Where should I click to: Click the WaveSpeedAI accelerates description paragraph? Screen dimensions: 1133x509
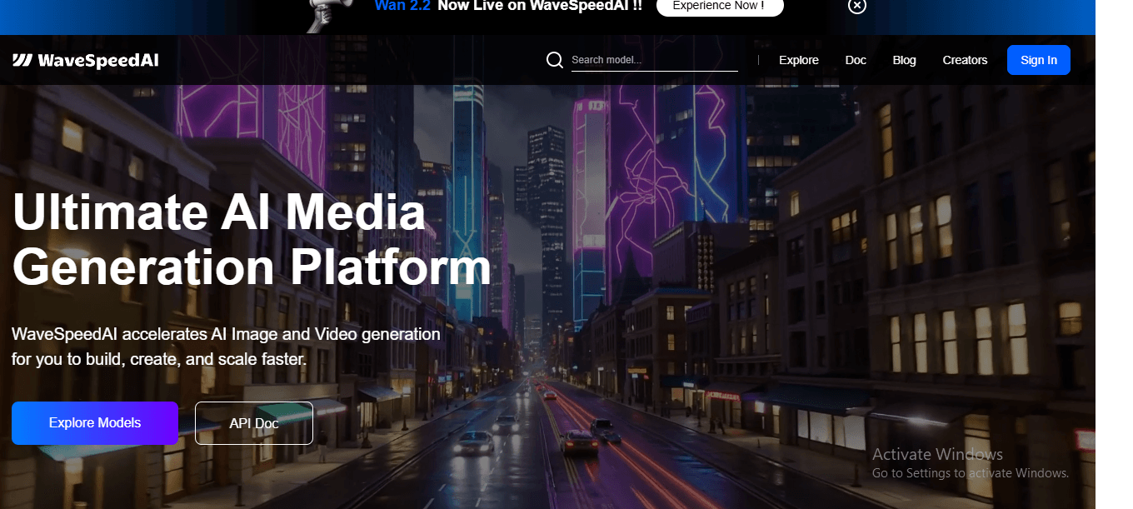(x=226, y=347)
